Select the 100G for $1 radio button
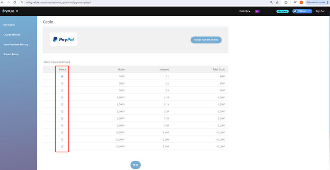 click(x=62, y=76)
